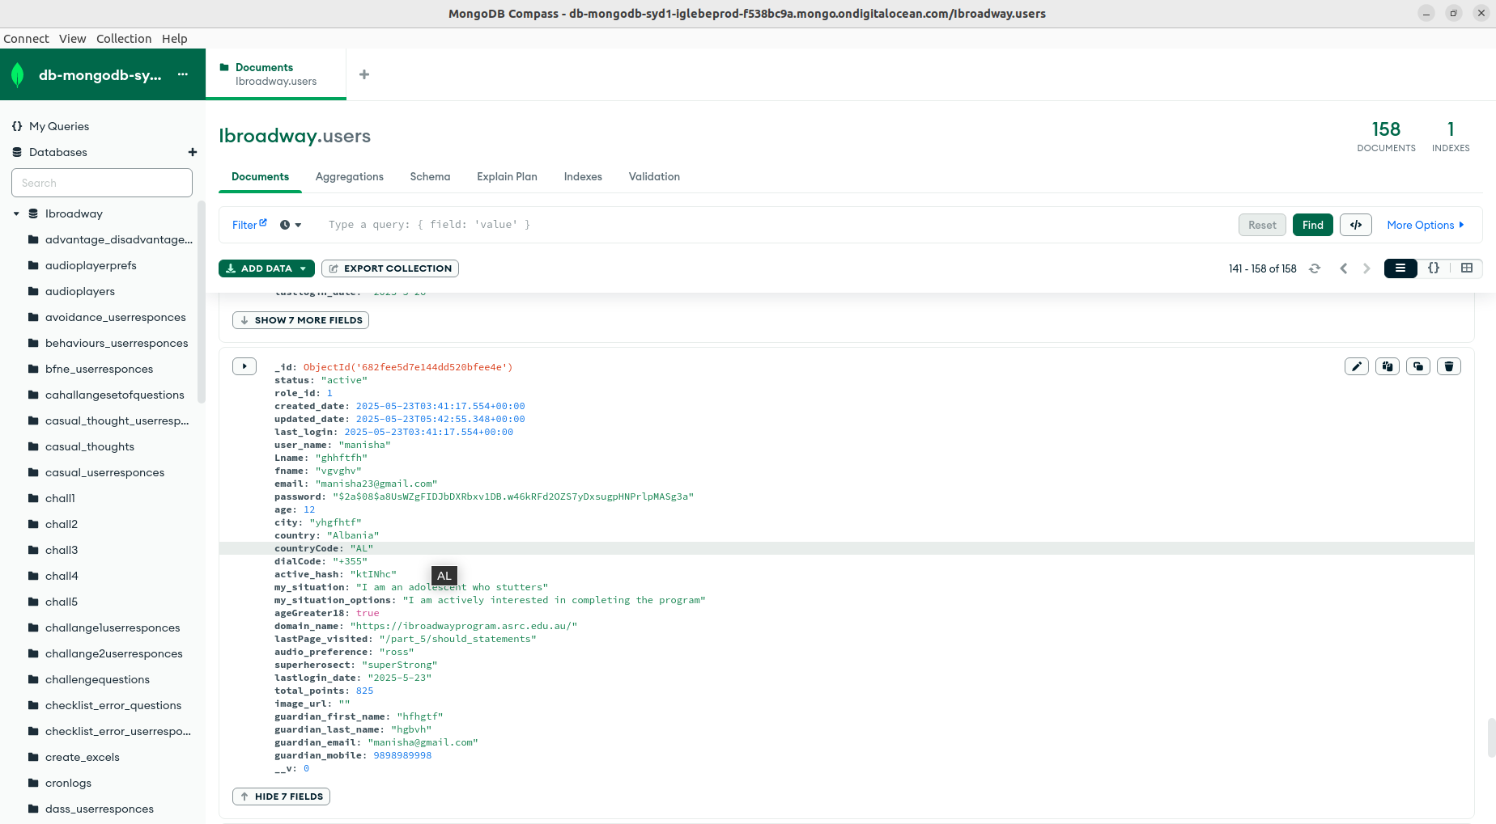This screenshot has width=1496, height=824.
Task: Create a database with plus icon
Action: pyautogui.click(x=193, y=152)
